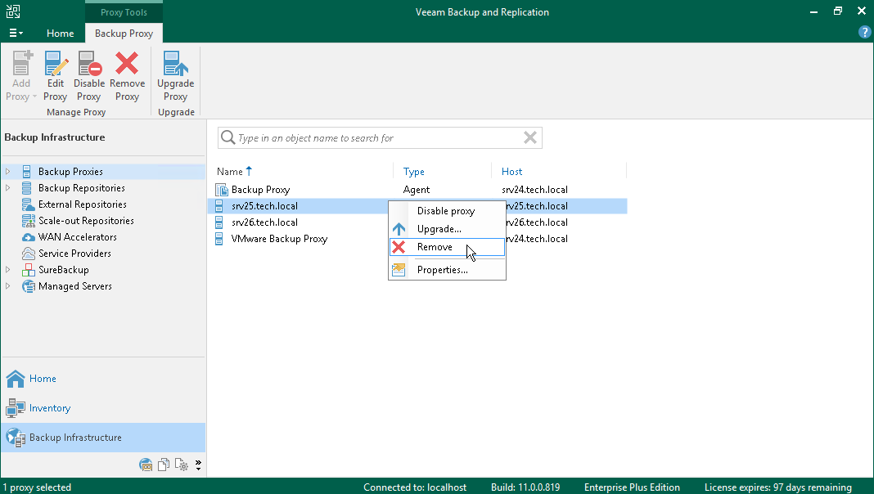Expand the Backup Proxies tree node
This screenshot has width=874, height=494.
(x=8, y=172)
